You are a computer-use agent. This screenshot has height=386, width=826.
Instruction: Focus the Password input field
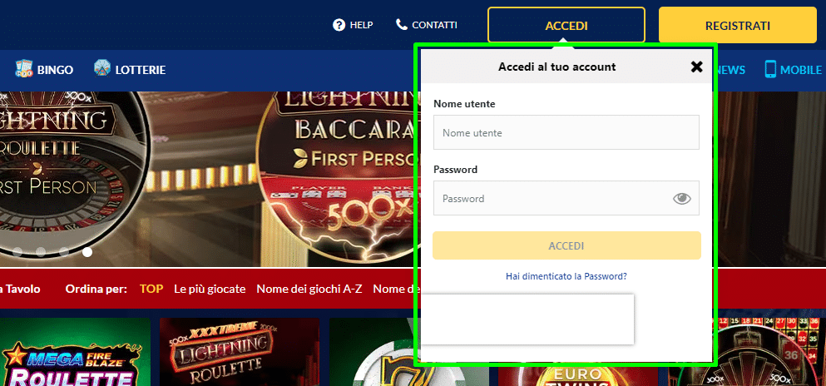[x=566, y=198]
